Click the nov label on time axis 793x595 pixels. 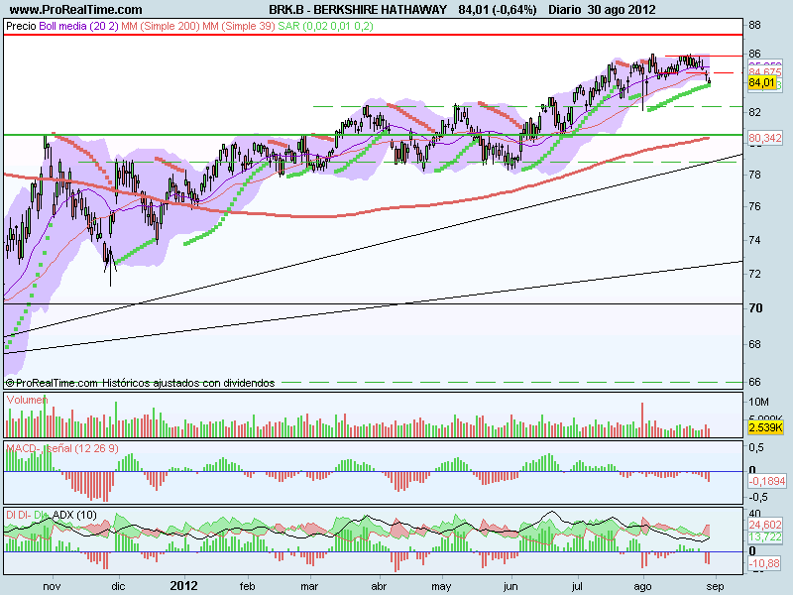(x=53, y=587)
